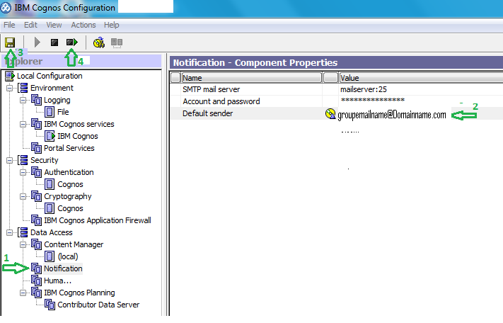
Task: Click the IBM Cognos services icon
Action: (x=37, y=124)
